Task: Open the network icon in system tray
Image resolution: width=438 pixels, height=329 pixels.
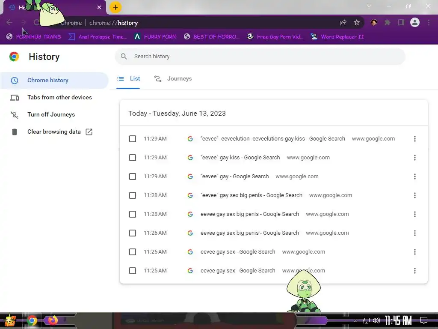Action: (x=366, y=320)
